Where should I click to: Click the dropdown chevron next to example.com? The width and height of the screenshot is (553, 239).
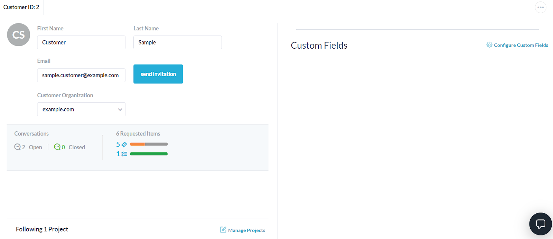point(120,110)
